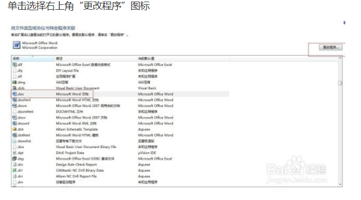This screenshot has width=361, height=200.
Task: Click the Word icon beside .docm
Action: coord(15,106)
